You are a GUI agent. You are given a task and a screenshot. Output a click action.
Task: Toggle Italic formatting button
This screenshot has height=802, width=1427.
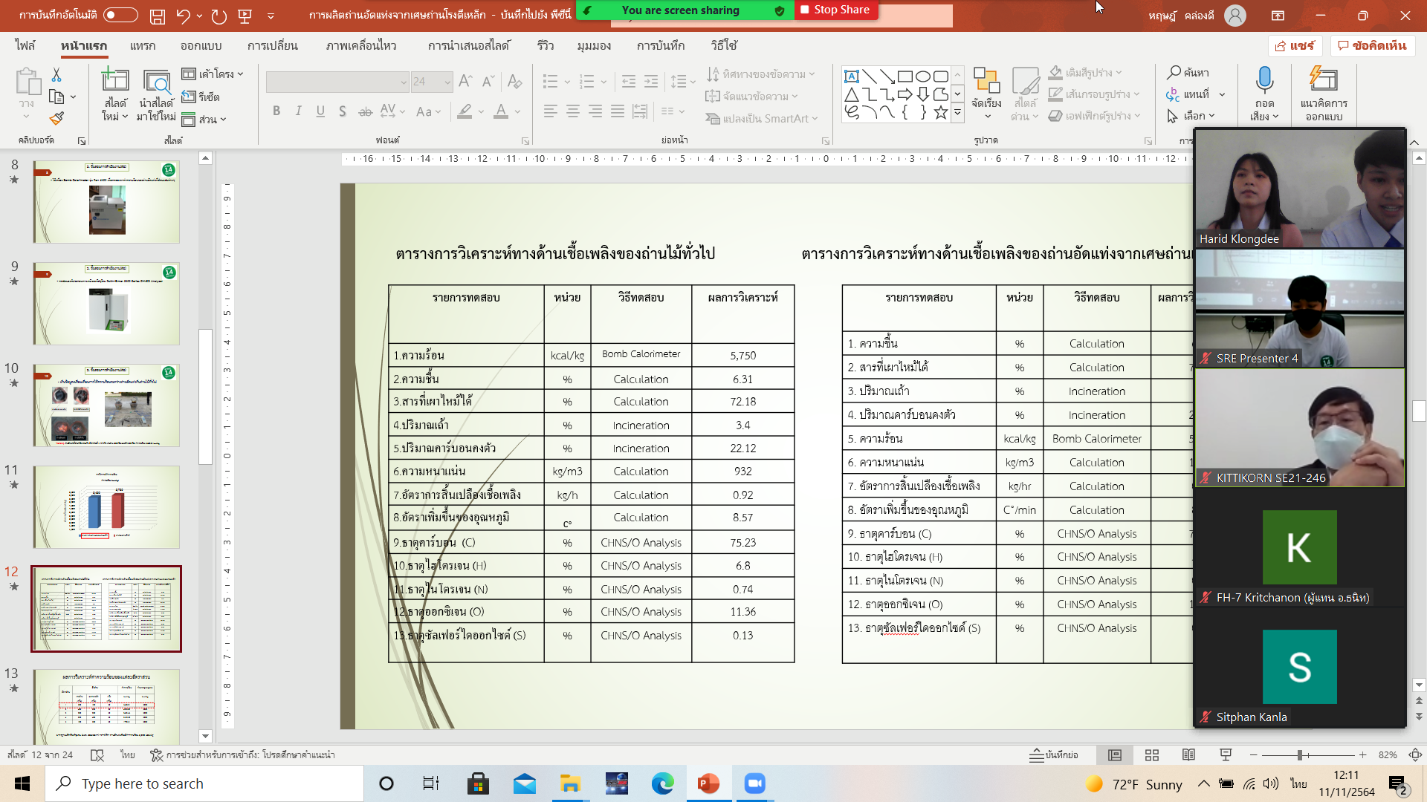pos(298,111)
